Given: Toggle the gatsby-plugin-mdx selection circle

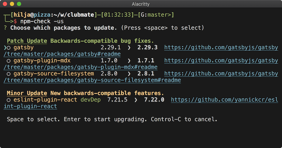Looking at the screenshot, I should pos(8,61).
